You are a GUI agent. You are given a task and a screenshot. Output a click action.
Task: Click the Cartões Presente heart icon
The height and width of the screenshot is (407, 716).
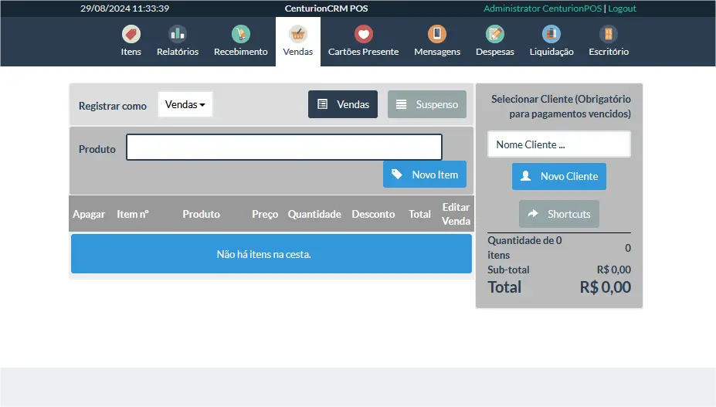pos(363,34)
